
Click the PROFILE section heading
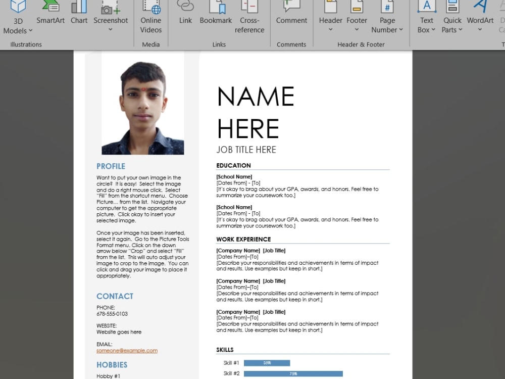[111, 166]
